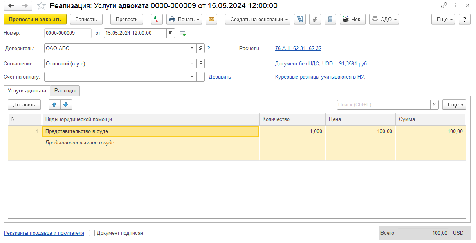
Task: Open Создать на основании menu
Action: coord(258,19)
